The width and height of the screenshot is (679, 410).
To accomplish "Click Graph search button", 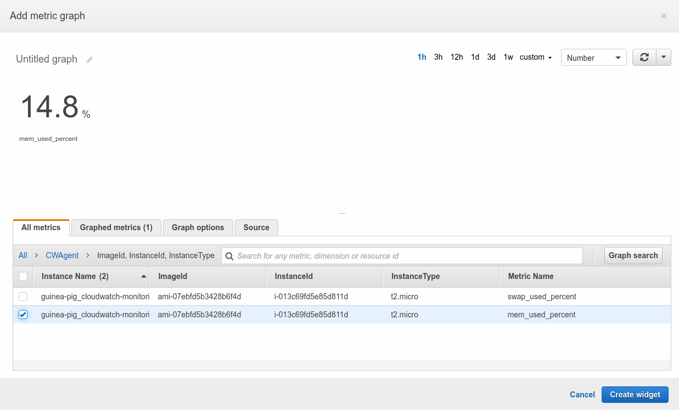I will (x=633, y=255).
